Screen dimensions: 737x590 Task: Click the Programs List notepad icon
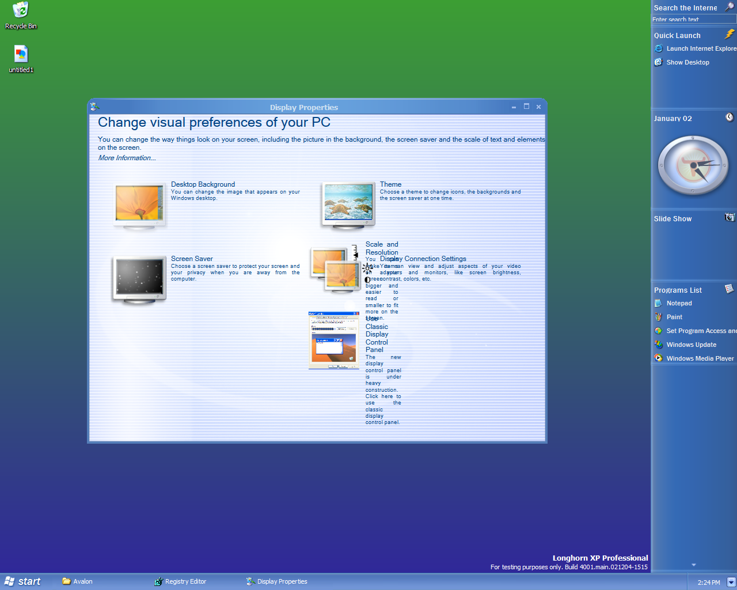click(x=729, y=289)
